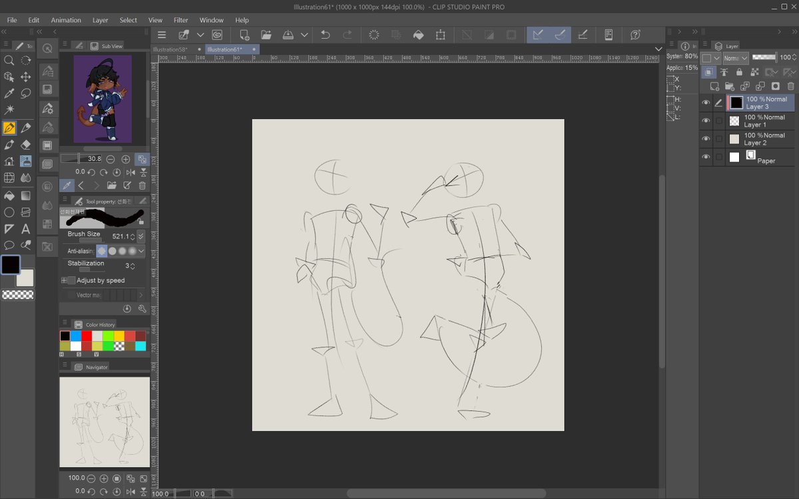Click the Undo arrow in command bar
This screenshot has height=499, width=799.
coord(325,35)
